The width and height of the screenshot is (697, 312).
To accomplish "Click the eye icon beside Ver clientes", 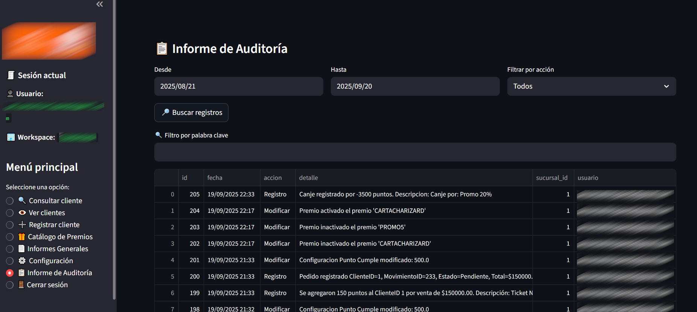I will coord(22,213).
